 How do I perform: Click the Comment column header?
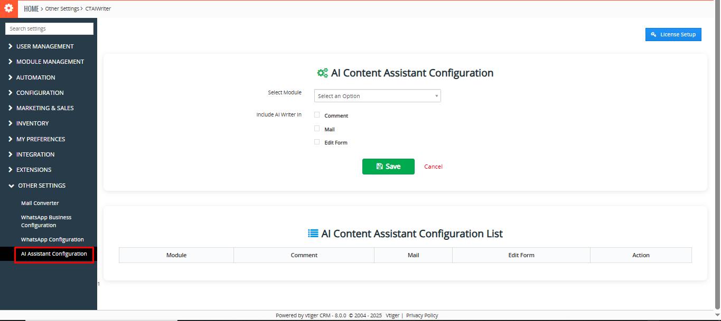pos(304,255)
